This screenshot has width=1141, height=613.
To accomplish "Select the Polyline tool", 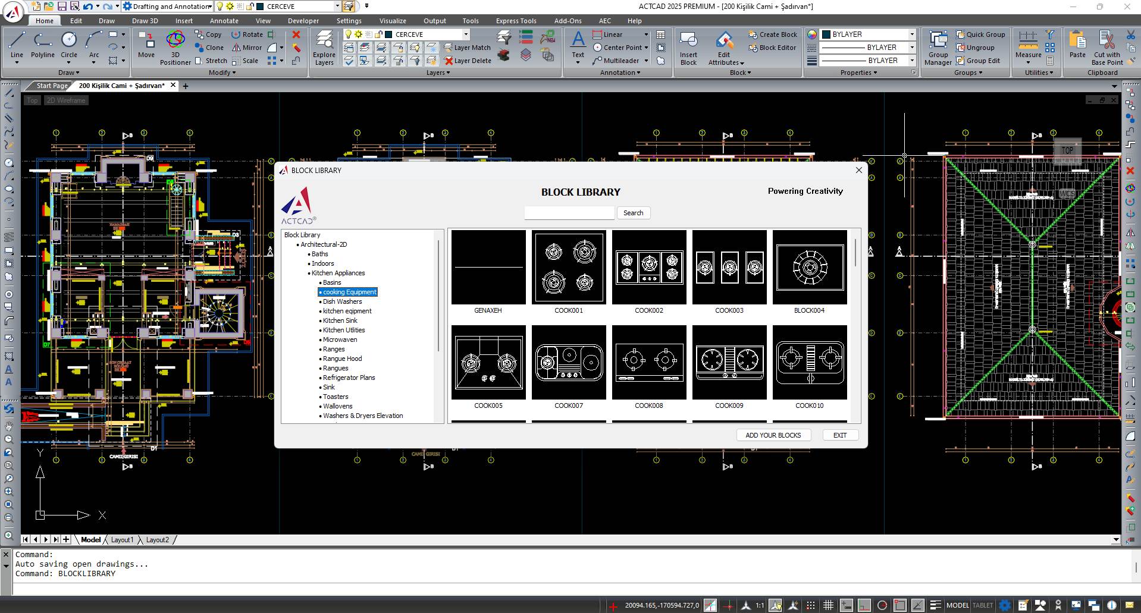I will coord(43,45).
